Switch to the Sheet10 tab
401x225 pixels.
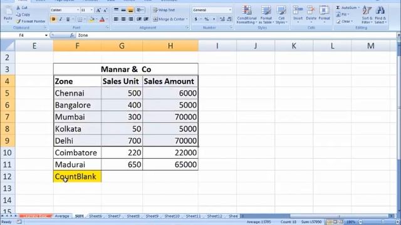[x=172, y=216]
